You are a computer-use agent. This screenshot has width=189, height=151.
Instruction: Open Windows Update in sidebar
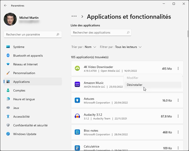[25, 134]
